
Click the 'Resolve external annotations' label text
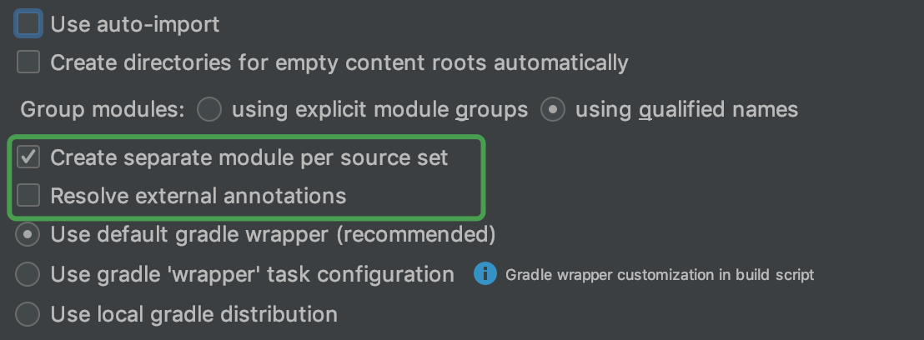[198, 196]
